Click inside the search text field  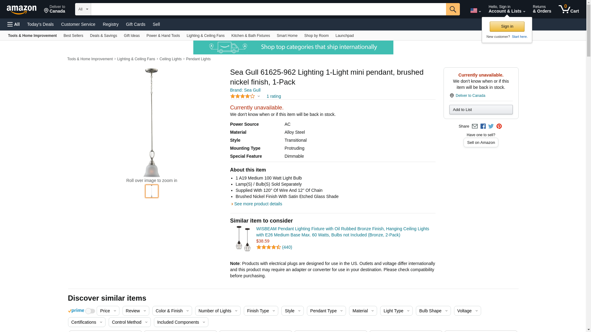pos(268,9)
